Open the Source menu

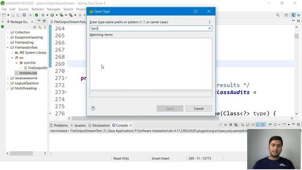[x=23, y=9]
